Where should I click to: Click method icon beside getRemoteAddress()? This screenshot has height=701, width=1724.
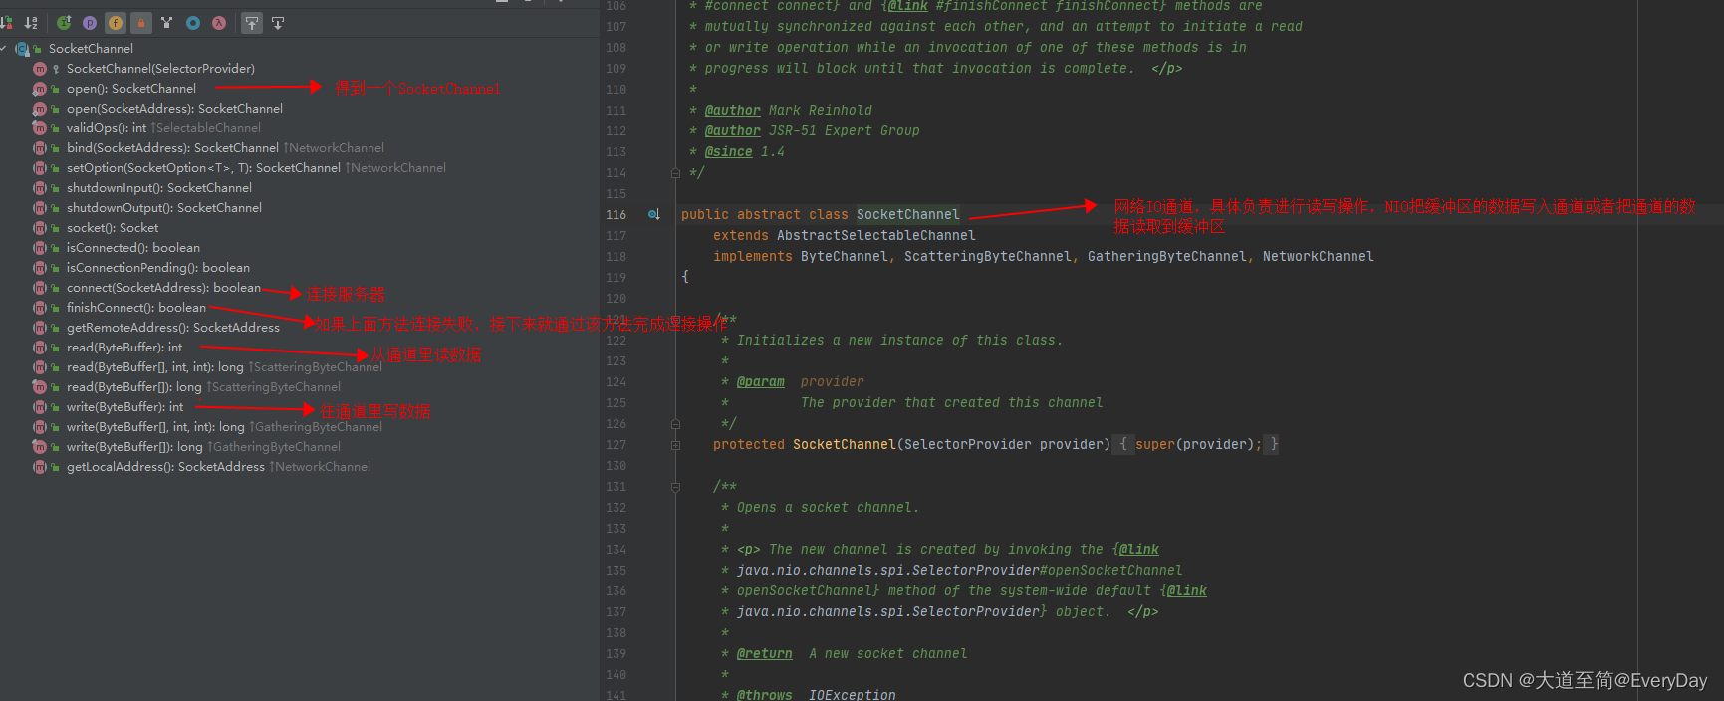click(40, 327)
